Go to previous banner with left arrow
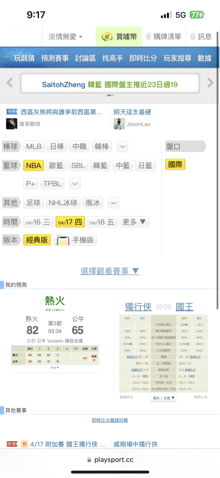The height and width of the screenshot is (478, 220). (x=10, y=83)
